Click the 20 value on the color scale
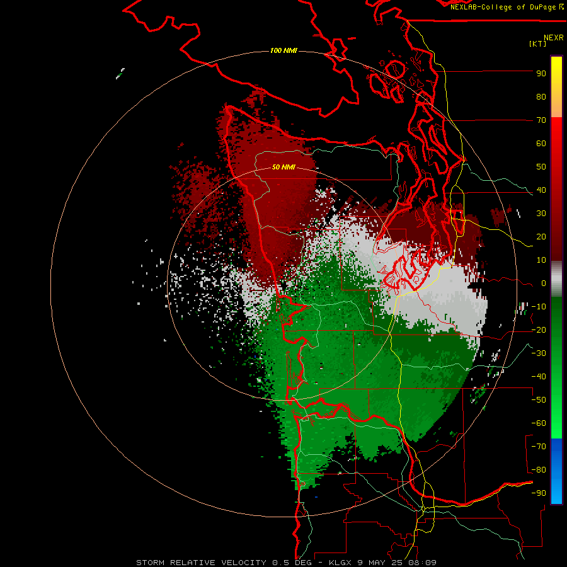 tap(541, 237)
